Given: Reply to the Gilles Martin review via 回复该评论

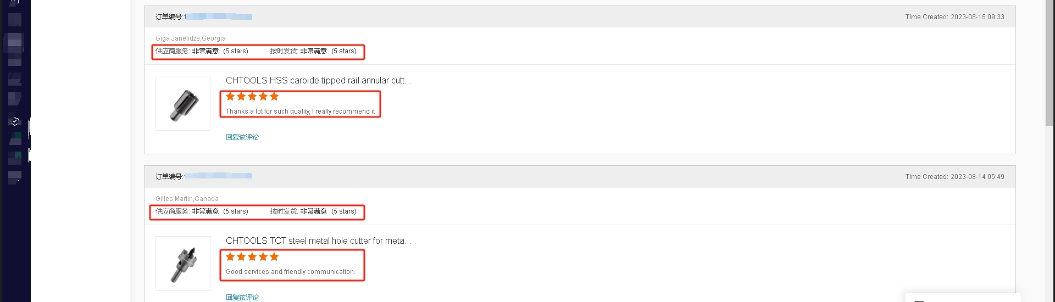Looking at the screenshot, I should (242, 297).
